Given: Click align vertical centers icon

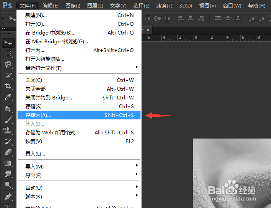Looking at the screenshot, I should click(x=158, y=18).
